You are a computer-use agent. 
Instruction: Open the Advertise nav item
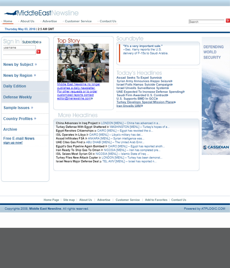(x=49, y=21)
